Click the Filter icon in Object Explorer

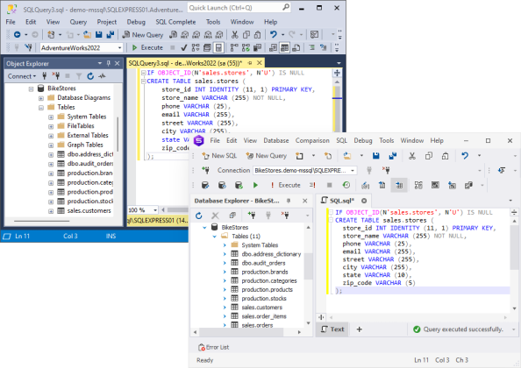79,76
